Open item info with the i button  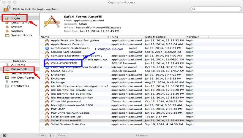click(51, 135)
